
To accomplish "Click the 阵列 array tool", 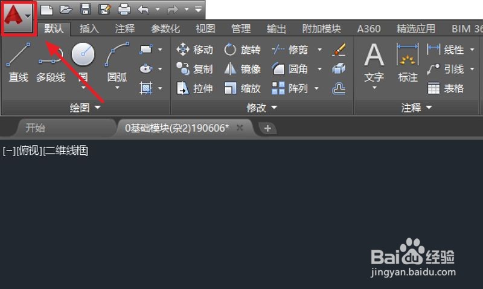I will tap(290, 88).
